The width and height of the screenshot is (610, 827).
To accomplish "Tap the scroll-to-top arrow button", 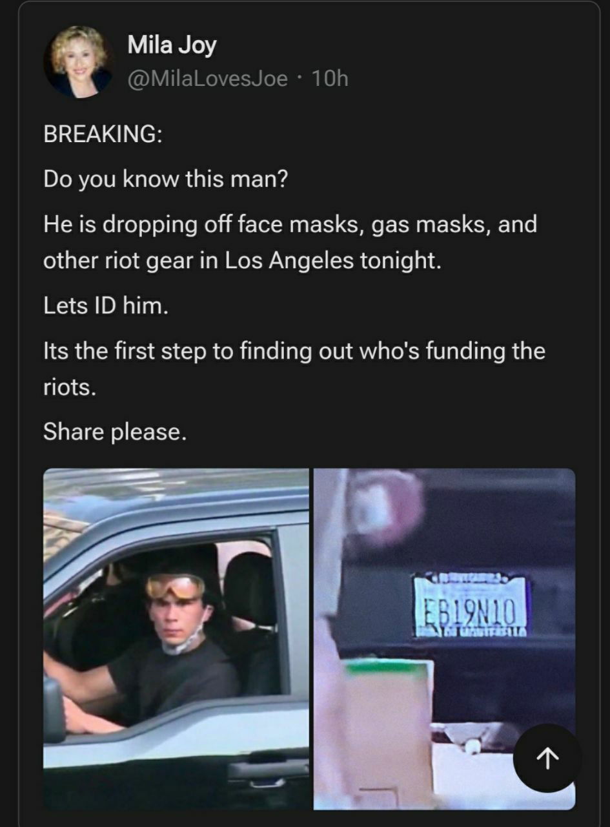I will point(547,759).
